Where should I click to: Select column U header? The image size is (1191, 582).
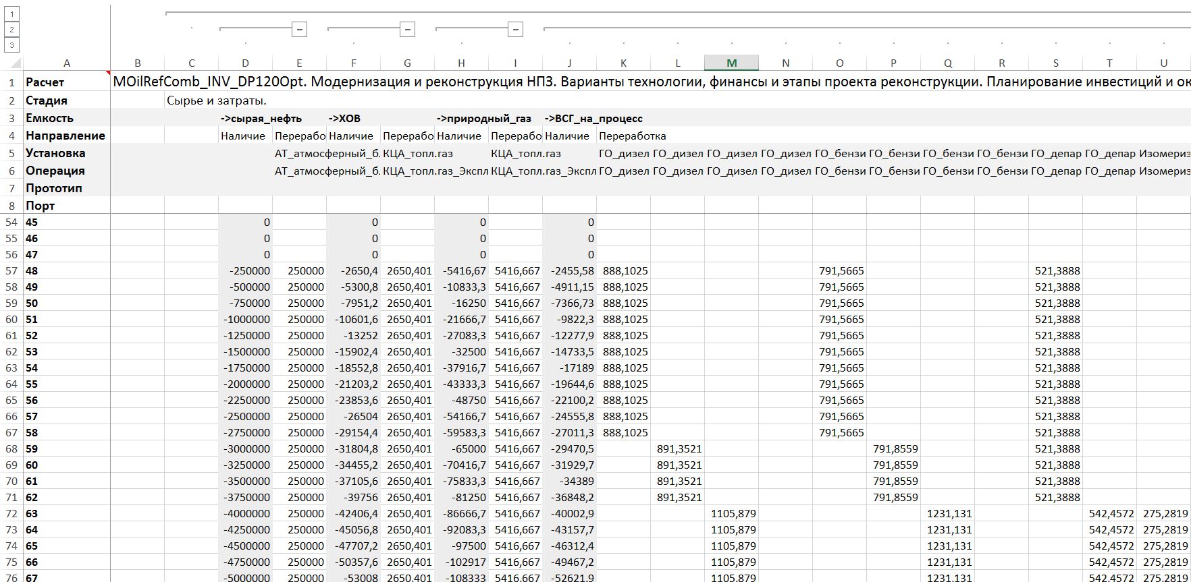1163,63
